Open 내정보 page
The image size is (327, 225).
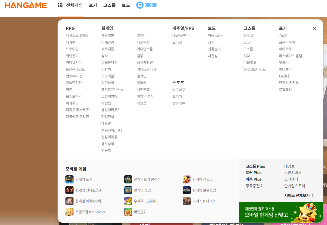click(x=289, y=166)
